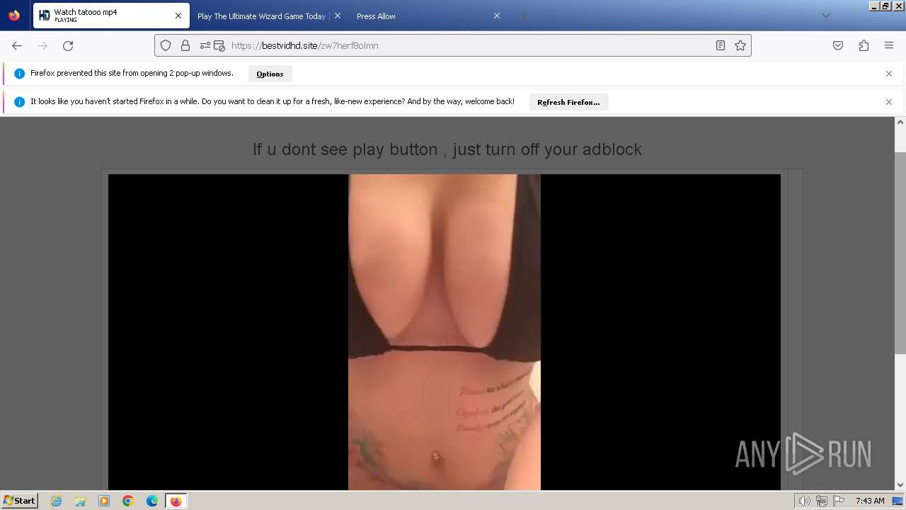Viewport: 906px width, 510px height.
Task: Reload the current page
Action: [x=68, y=45]
